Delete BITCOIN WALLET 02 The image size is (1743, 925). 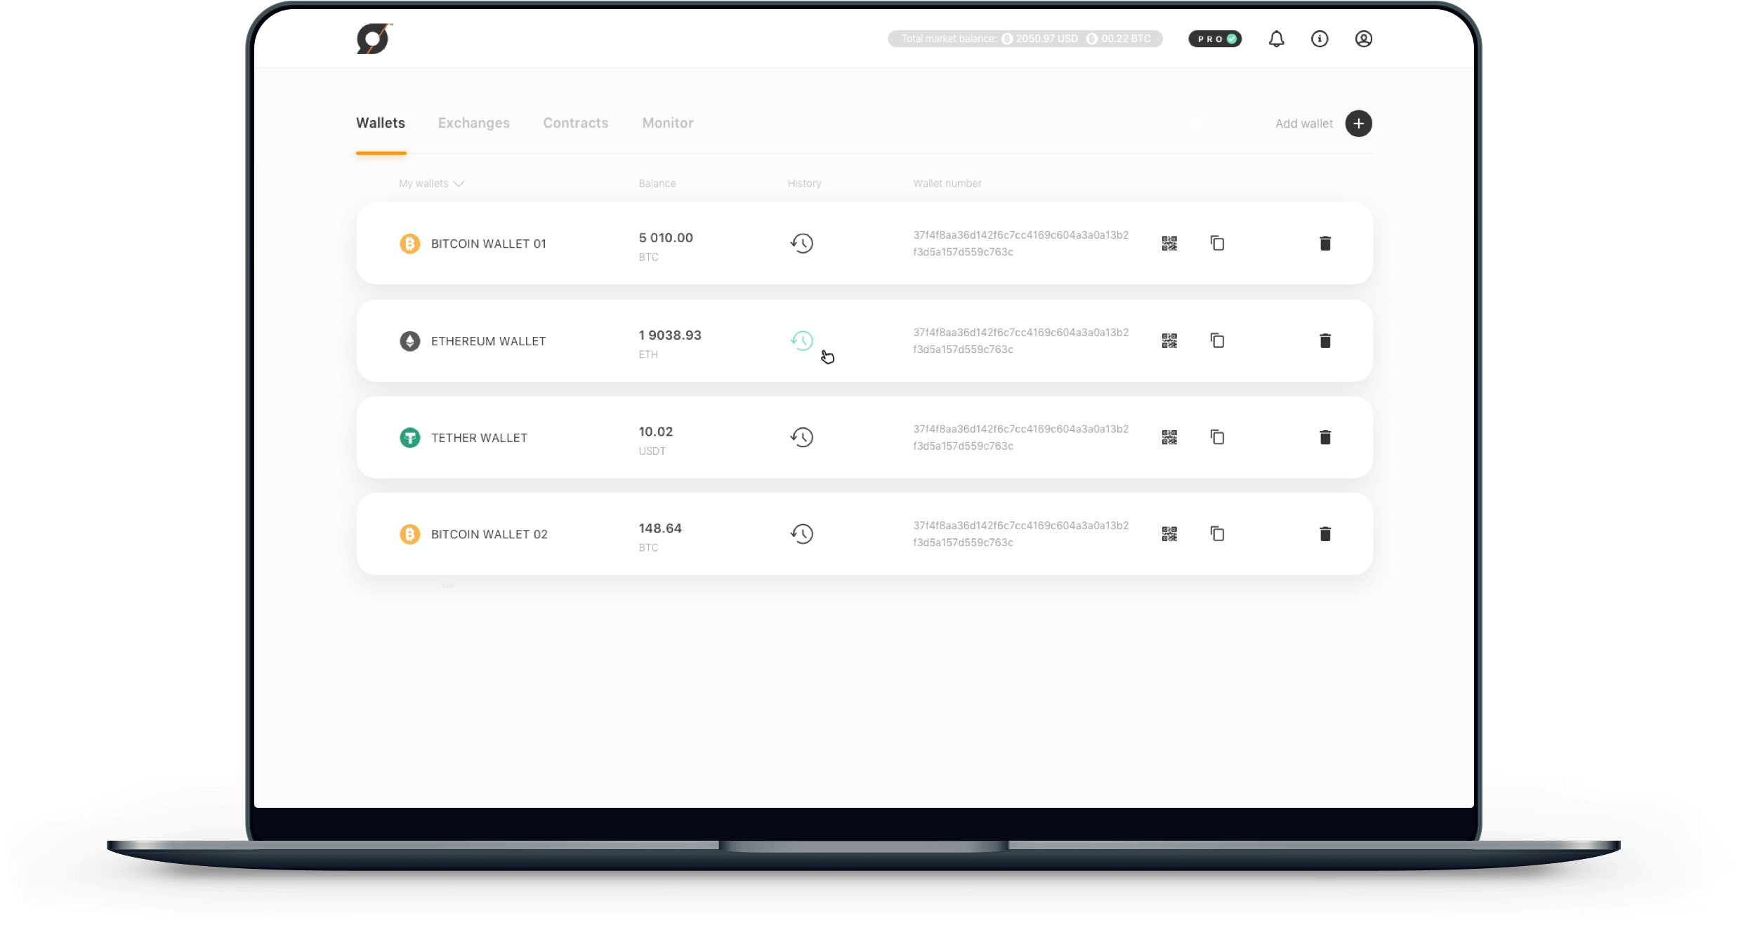(1325, 534)
